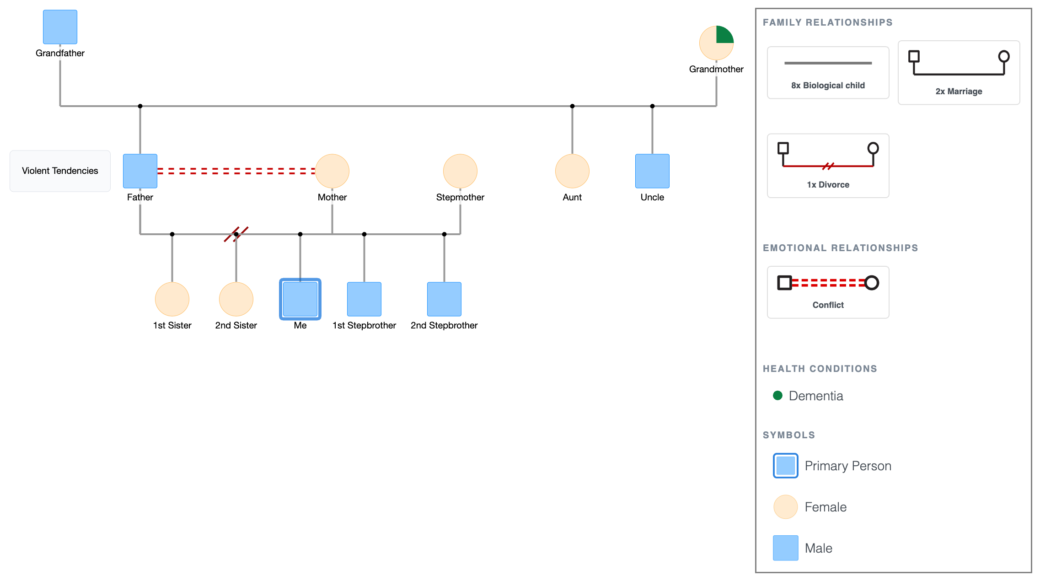Select the Grandmother circle with dementia marker

[x=716, y=43]
